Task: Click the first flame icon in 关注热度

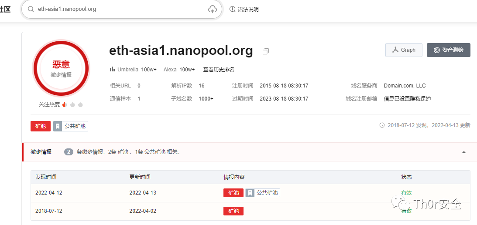Action: pyautogui.click(x=65, y=104)
